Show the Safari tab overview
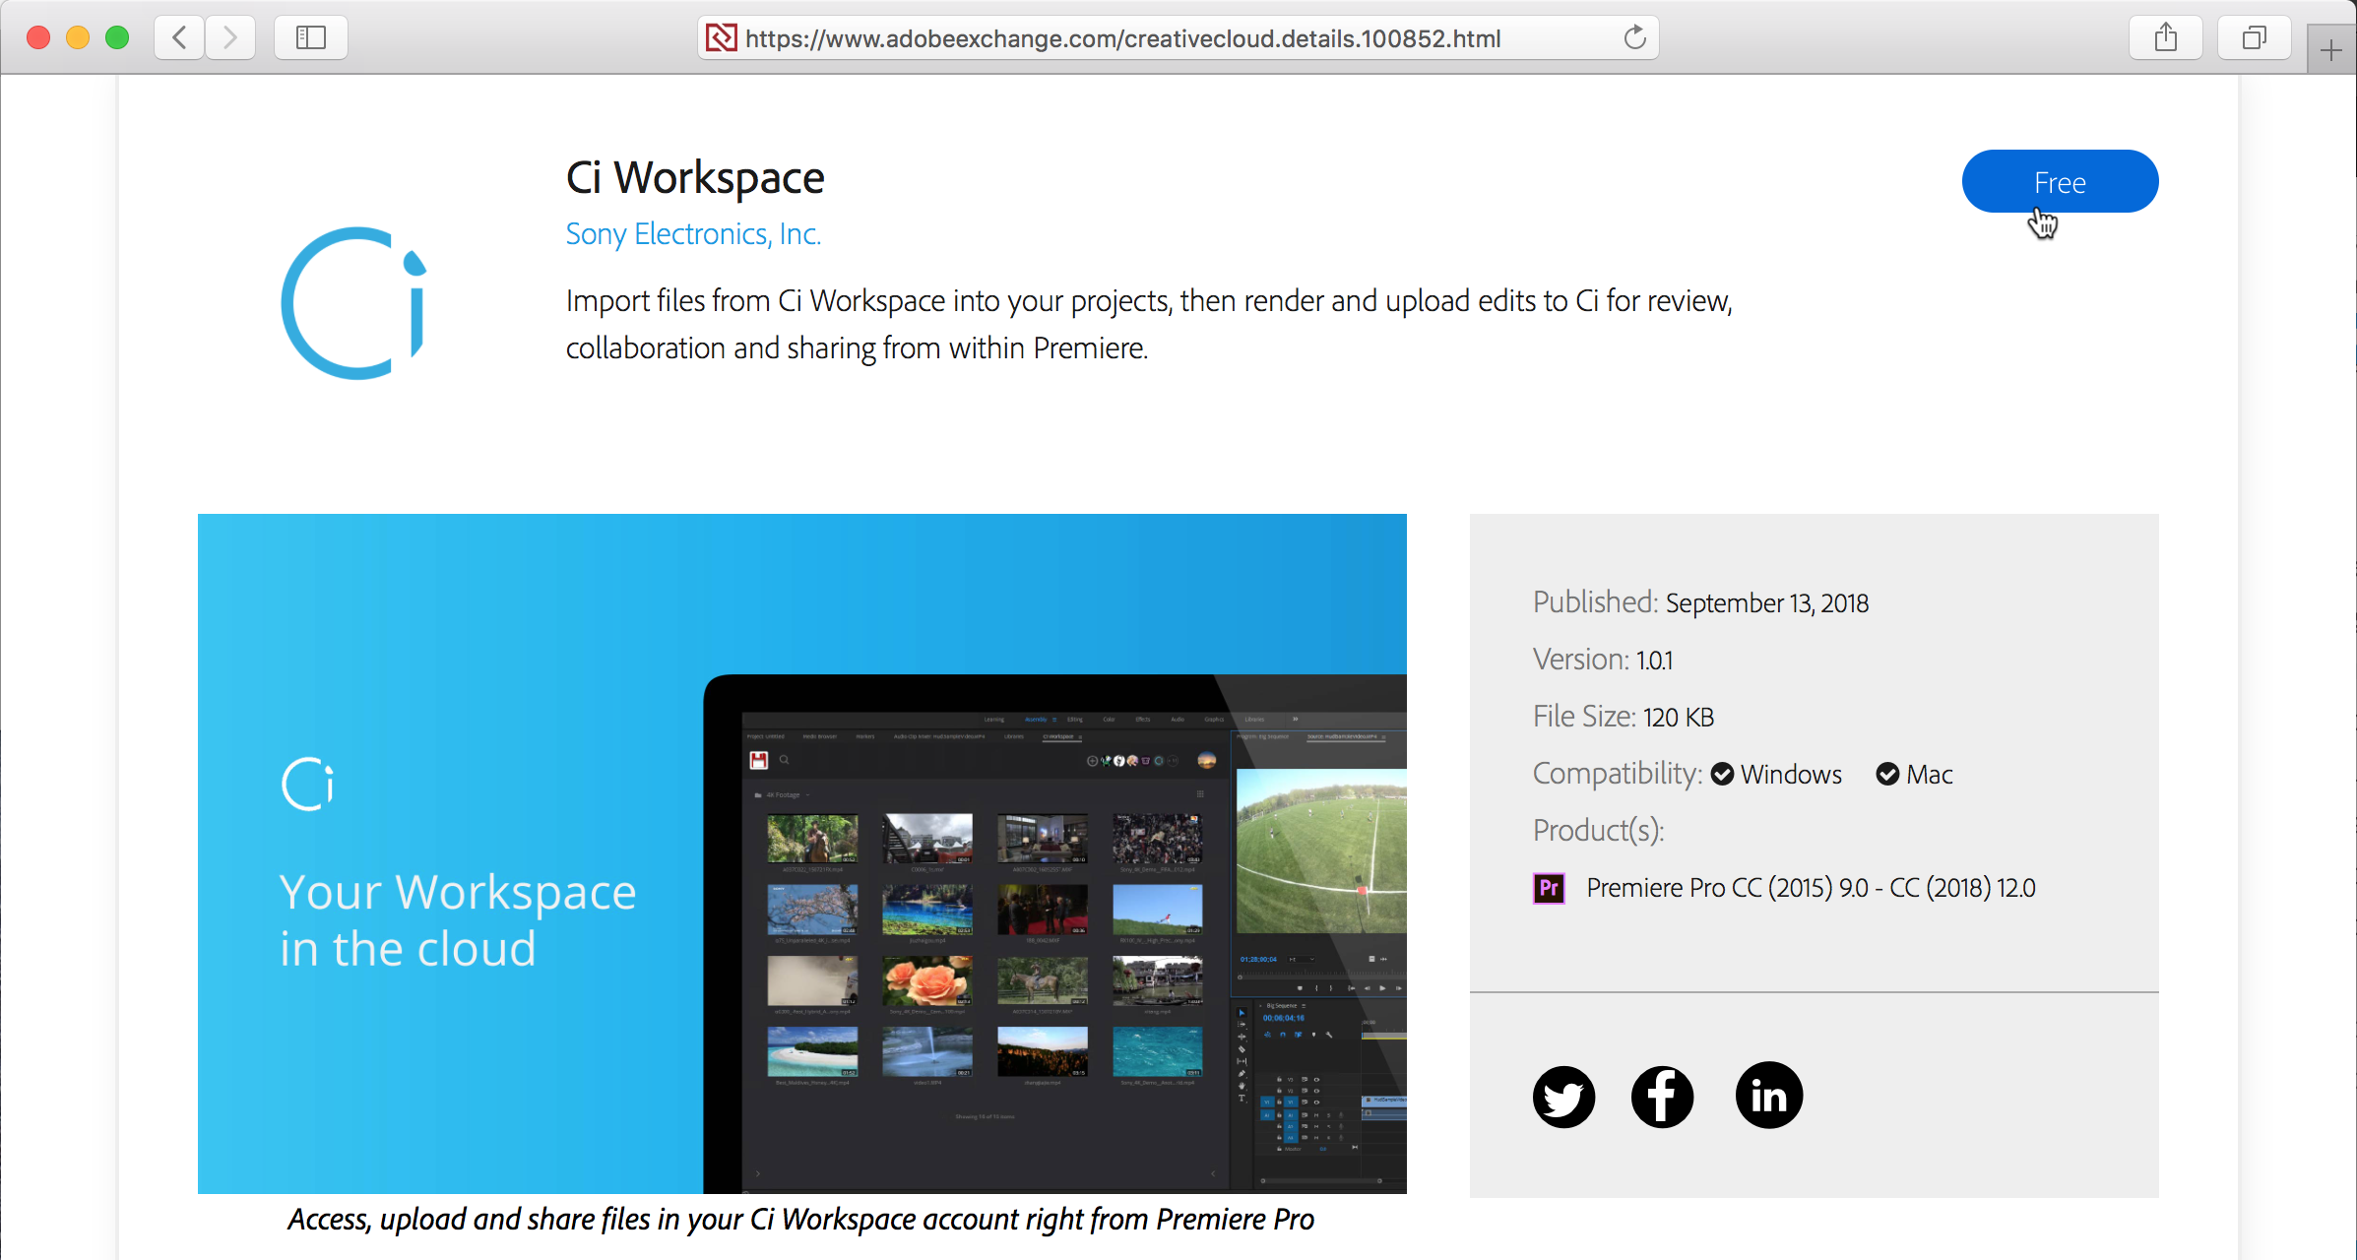2357x1260 pixels. click(x=2255, y=38)
